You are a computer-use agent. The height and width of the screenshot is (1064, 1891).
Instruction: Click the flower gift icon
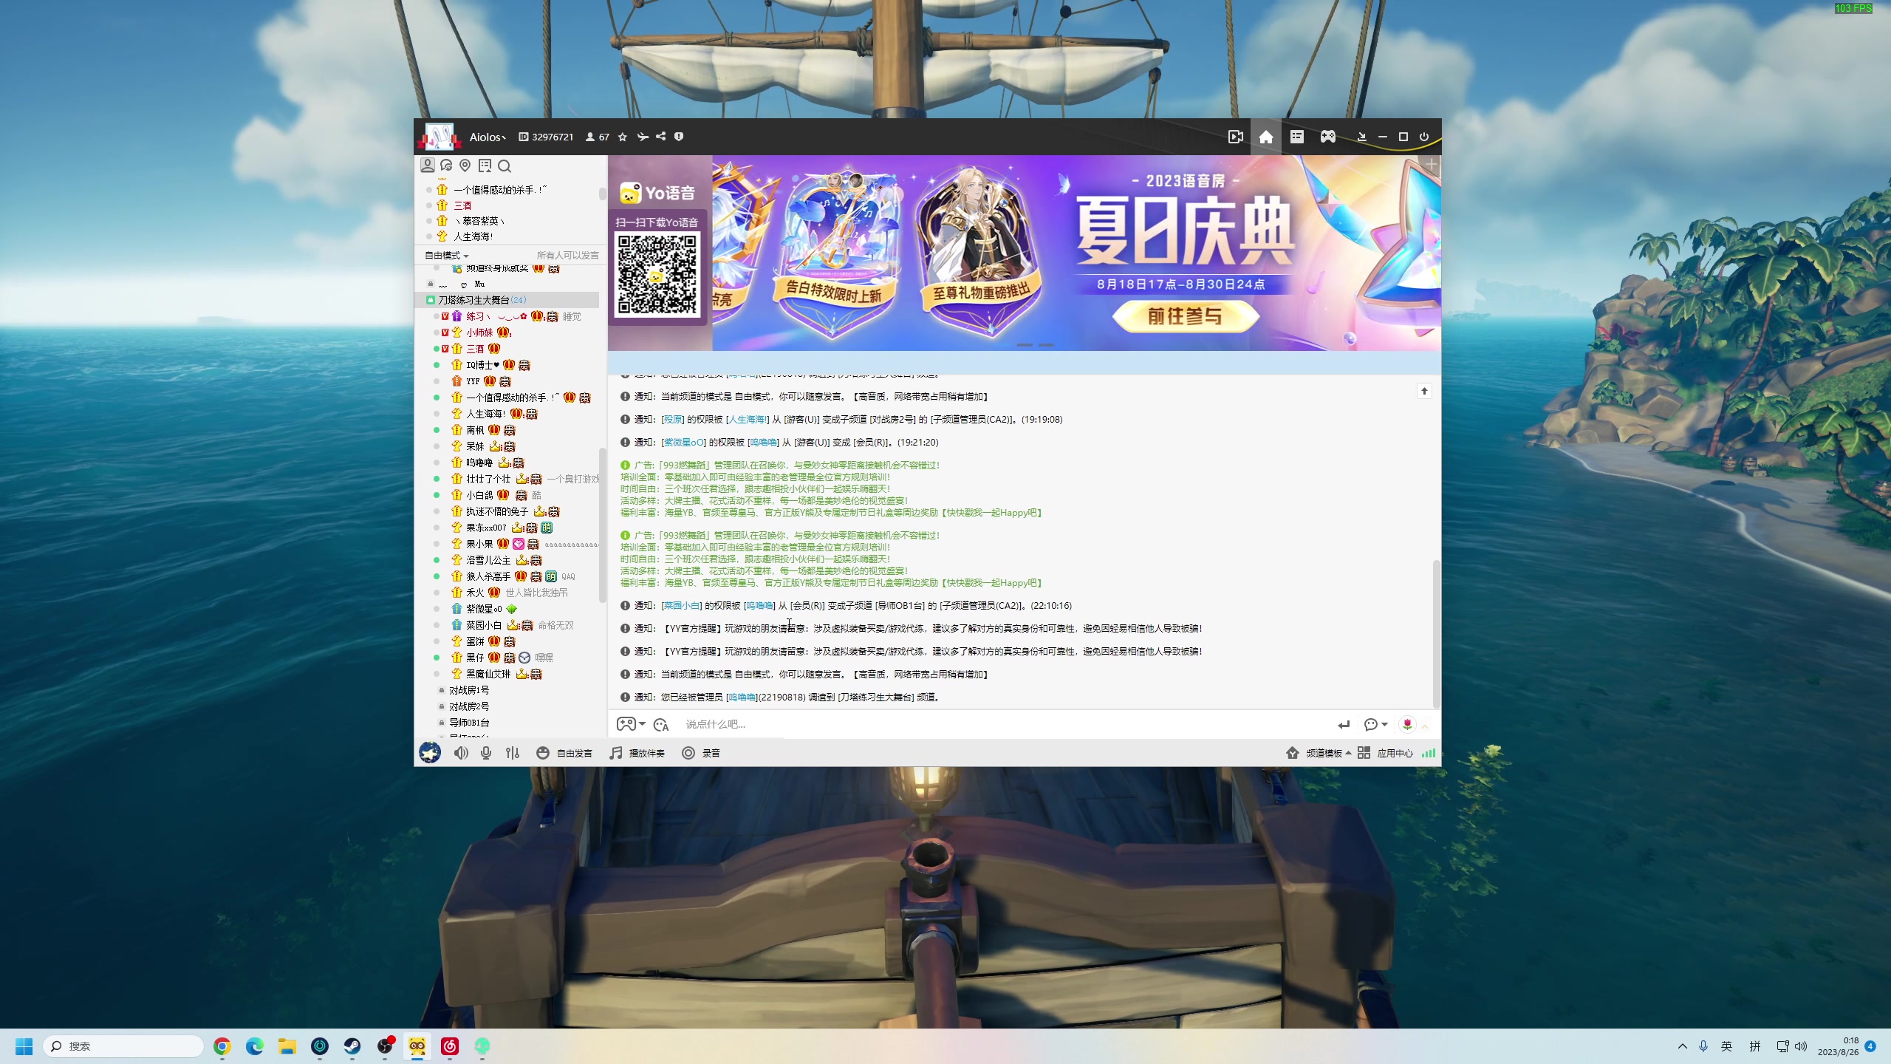1407,725
